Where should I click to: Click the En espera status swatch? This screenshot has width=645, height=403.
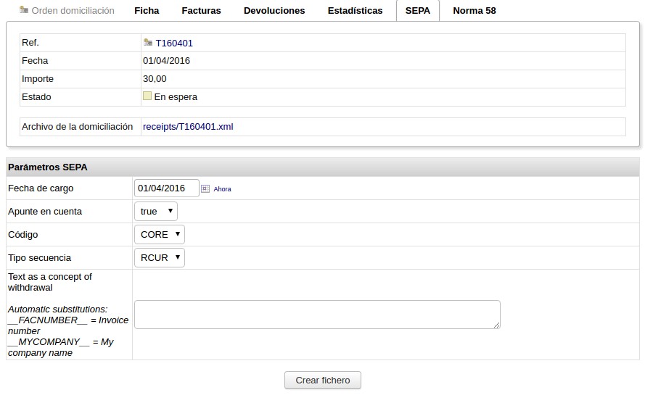tap(147, 96)
